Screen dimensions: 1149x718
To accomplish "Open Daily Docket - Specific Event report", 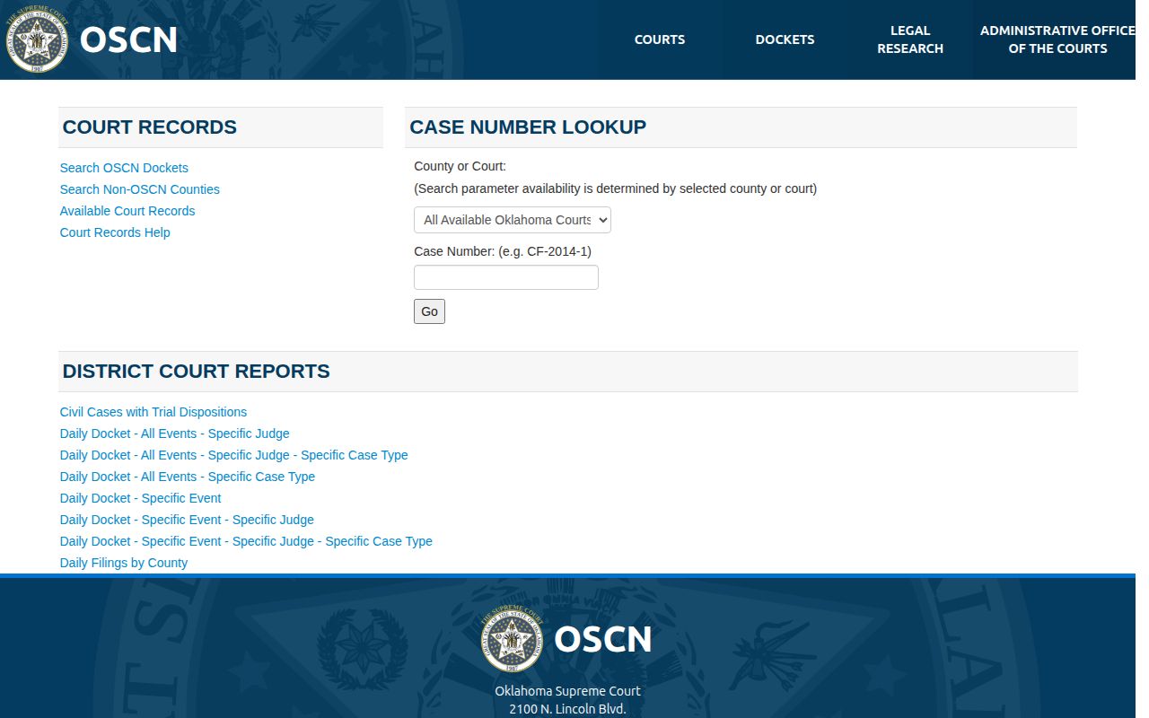I will click(x=140, y=498).
